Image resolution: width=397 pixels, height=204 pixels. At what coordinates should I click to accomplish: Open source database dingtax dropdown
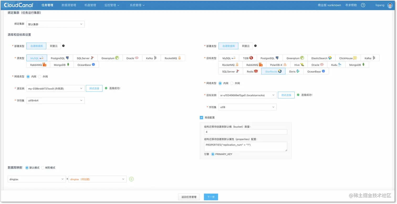coord(36,179)
